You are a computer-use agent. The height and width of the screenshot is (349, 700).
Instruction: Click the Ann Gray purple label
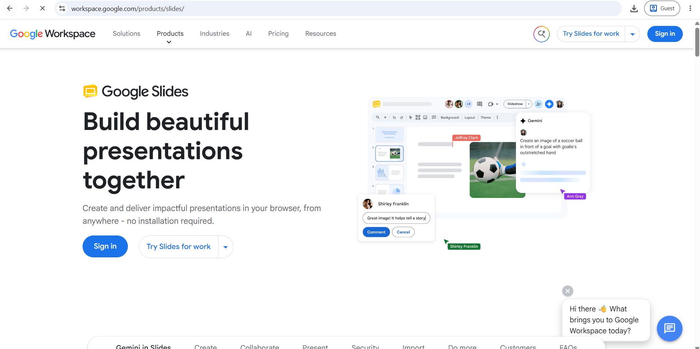575,196
